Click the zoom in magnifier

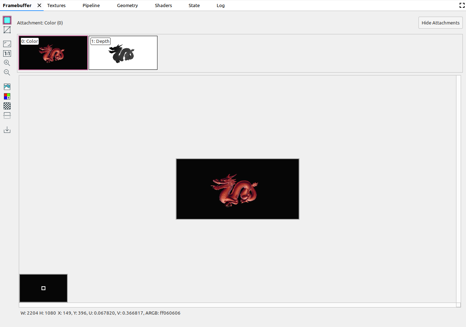pos(7,63)
